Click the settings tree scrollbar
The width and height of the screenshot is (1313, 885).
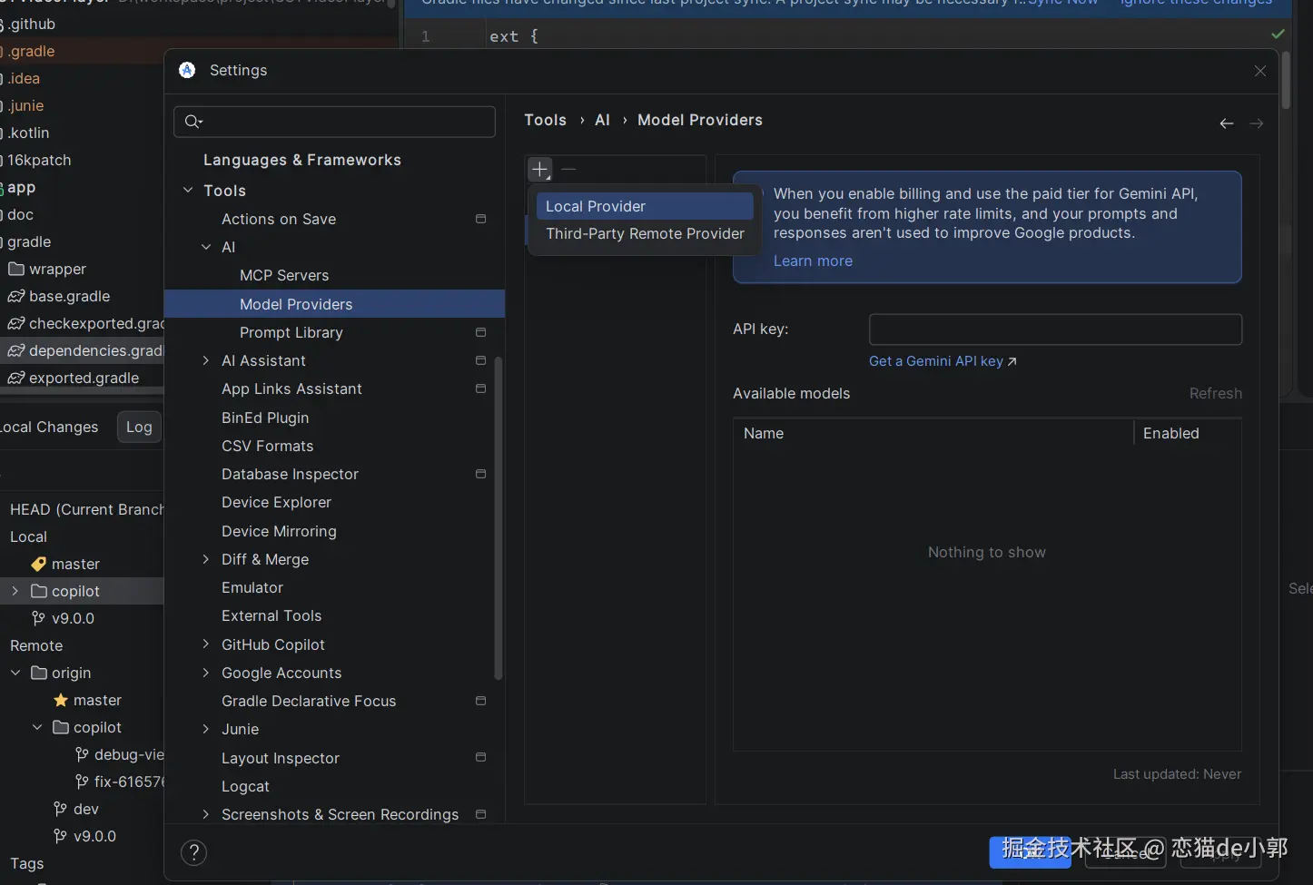click(x=498, y=517)
